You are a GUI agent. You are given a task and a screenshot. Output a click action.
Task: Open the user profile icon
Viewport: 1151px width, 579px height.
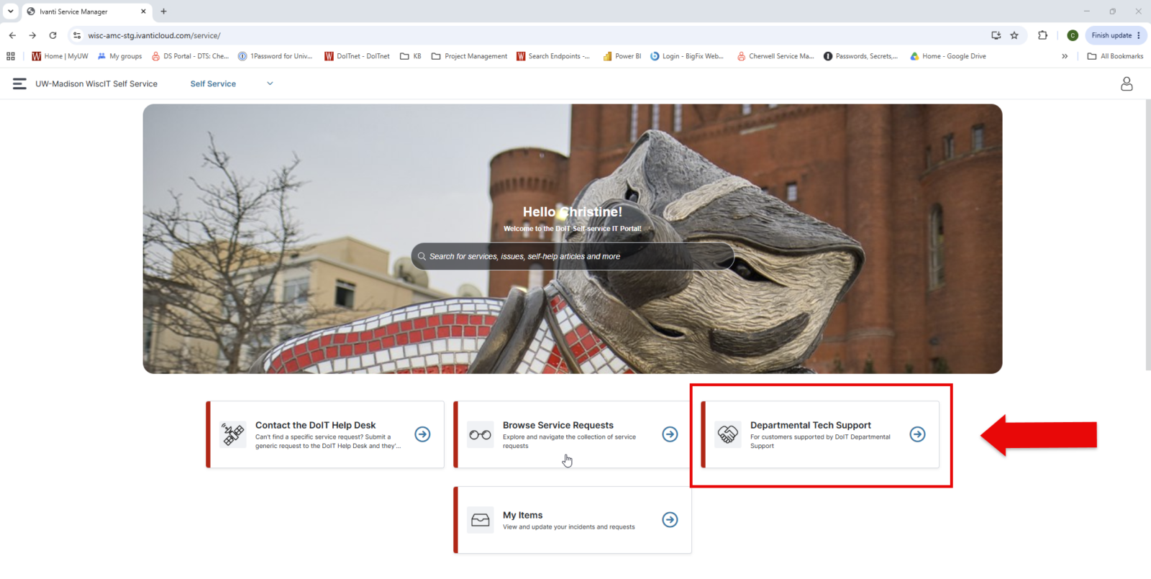(x=1127, y=84)
